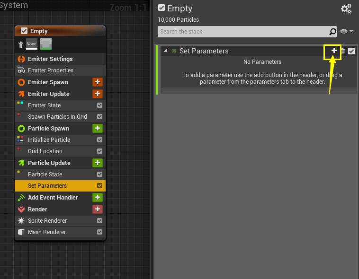Collapse the Set Parameters section triangle
359x279 pixels.
click(166, 51)
